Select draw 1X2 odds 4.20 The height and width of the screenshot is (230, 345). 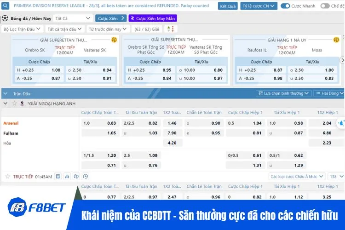(172, 143)
